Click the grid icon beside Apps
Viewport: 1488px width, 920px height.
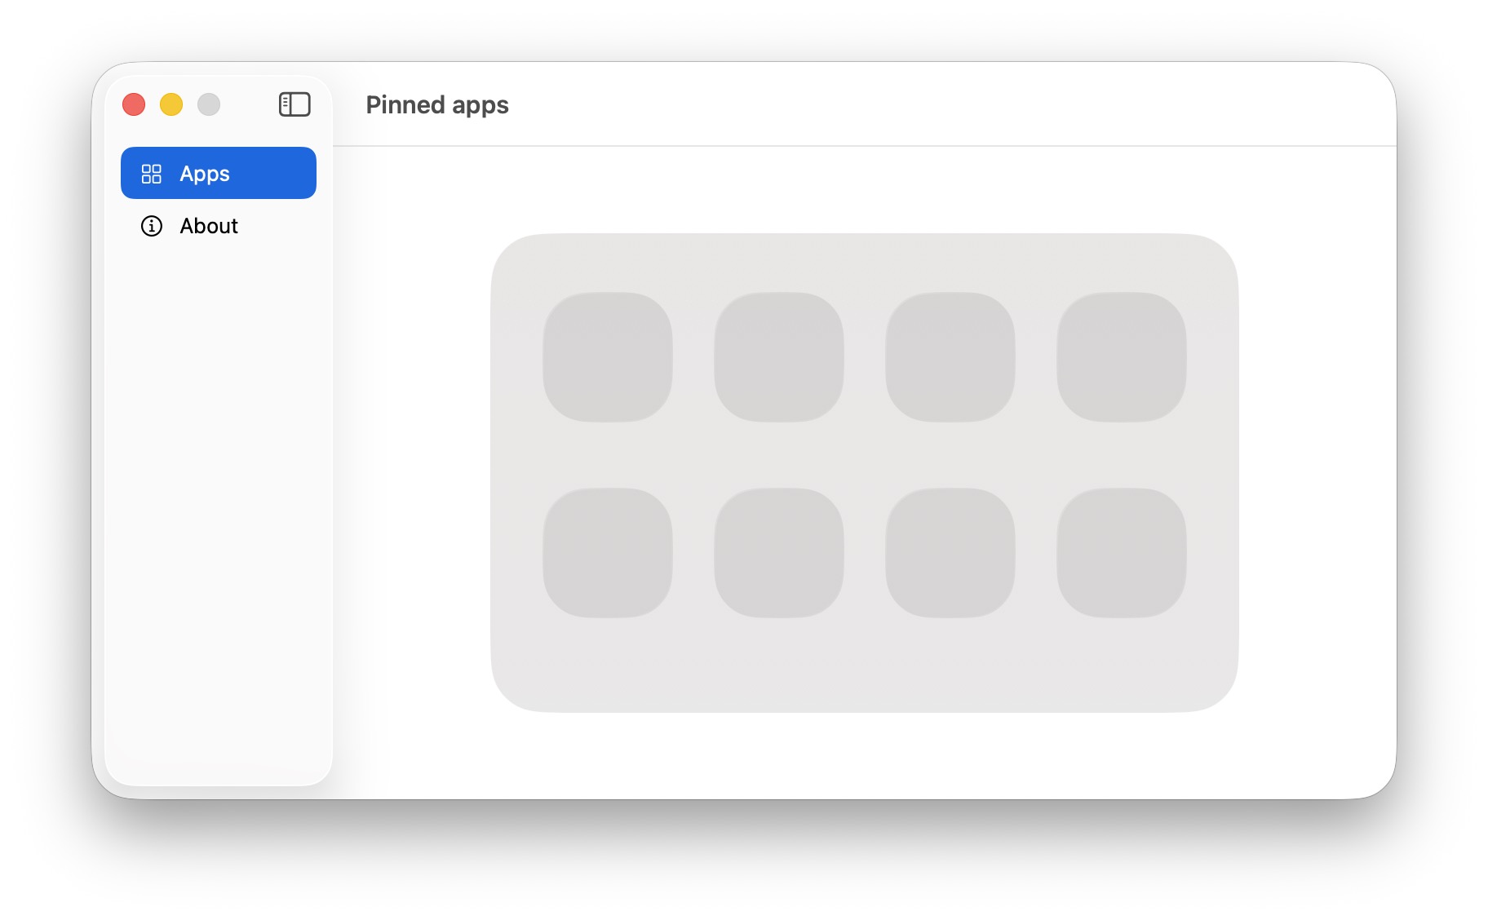152,174
